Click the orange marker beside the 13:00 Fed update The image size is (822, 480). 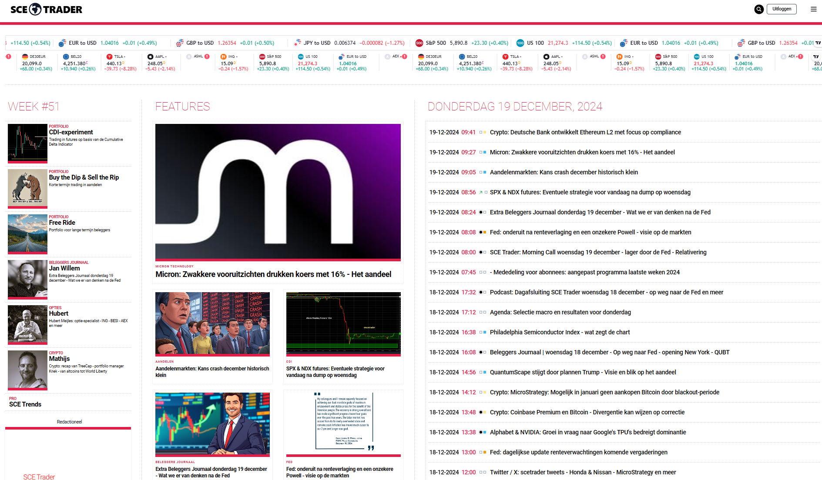coord(485,452)
